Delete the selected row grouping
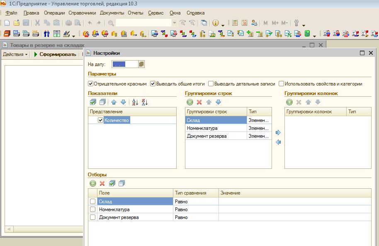 pyautogui.click(x=199, y=102)
